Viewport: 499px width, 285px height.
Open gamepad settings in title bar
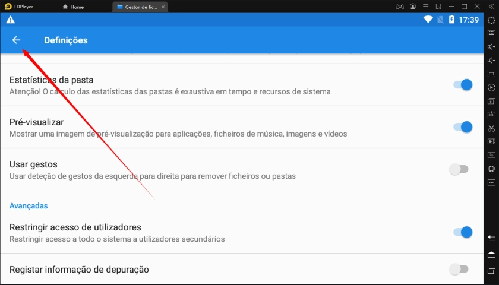[x=400, y=7]
